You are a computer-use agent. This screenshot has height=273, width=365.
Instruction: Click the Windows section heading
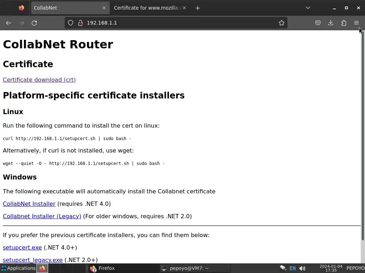(x=20, y=177)
